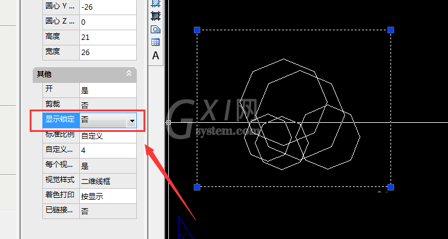The width and height of the screenshot is (448, 239).
Task: Select the bottom-left blue viewport grip
Action: pyautogui.click(x=197, y=187)
